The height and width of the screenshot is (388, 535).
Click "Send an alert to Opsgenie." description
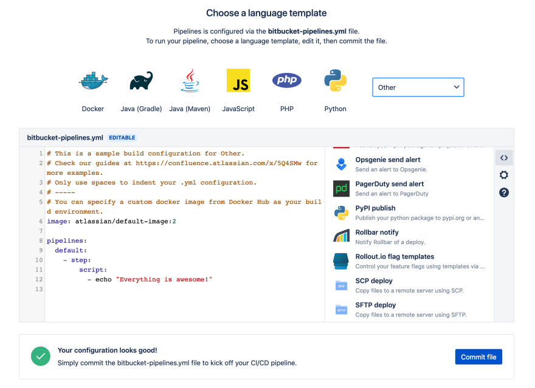tap(391, 169)
